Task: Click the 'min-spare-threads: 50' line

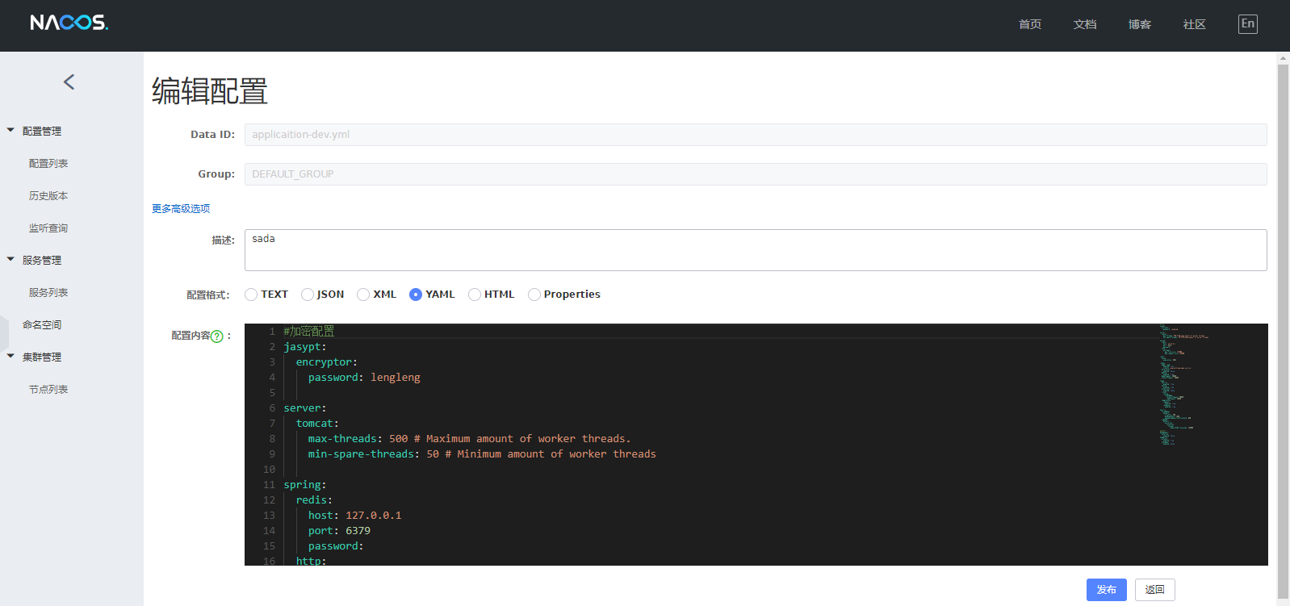Action: coord(482,454)
